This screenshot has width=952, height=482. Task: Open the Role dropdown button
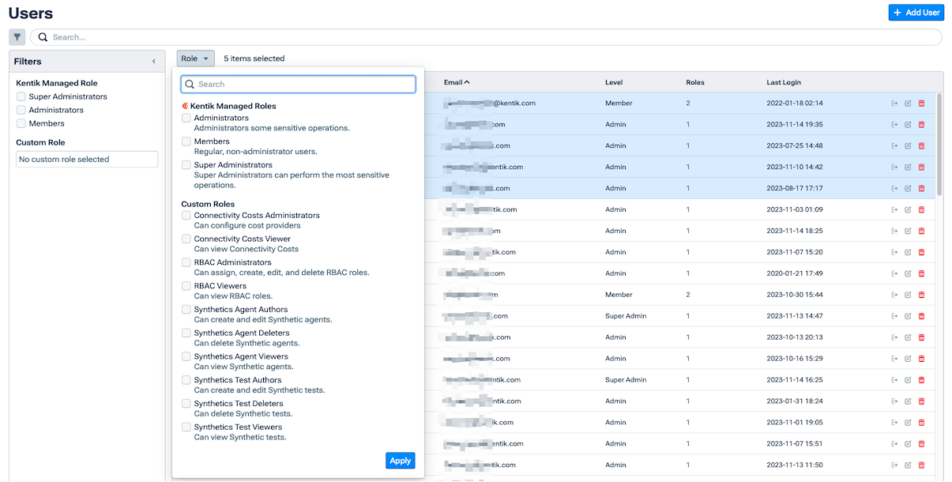(x=195, y=58)
